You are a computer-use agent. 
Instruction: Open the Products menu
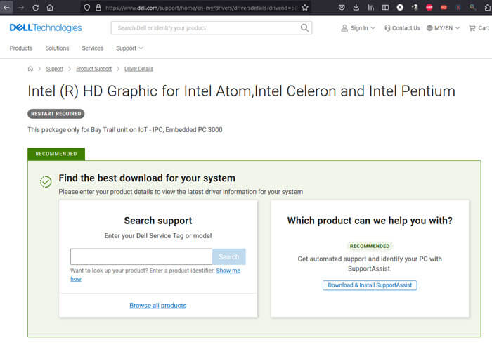(21, 48)
